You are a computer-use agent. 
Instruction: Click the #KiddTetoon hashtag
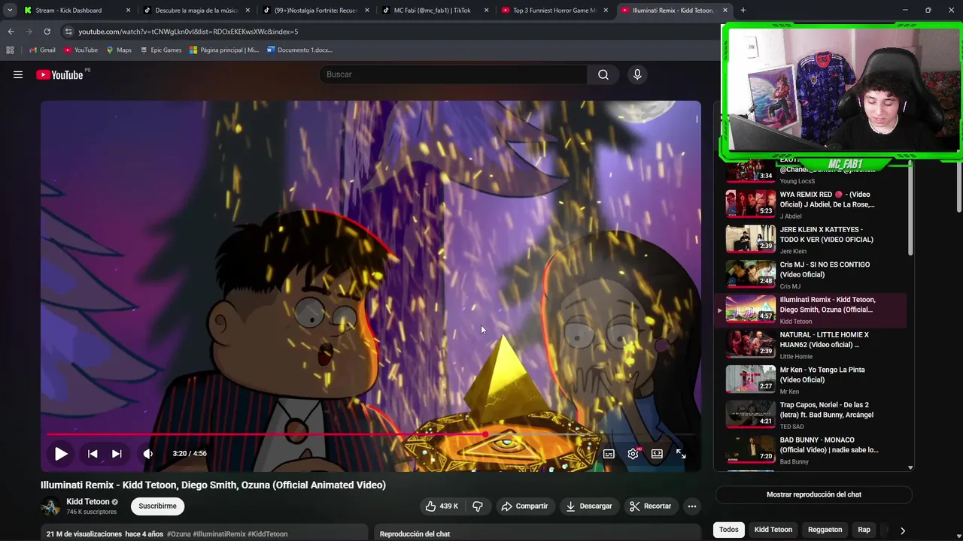[268, 534]
